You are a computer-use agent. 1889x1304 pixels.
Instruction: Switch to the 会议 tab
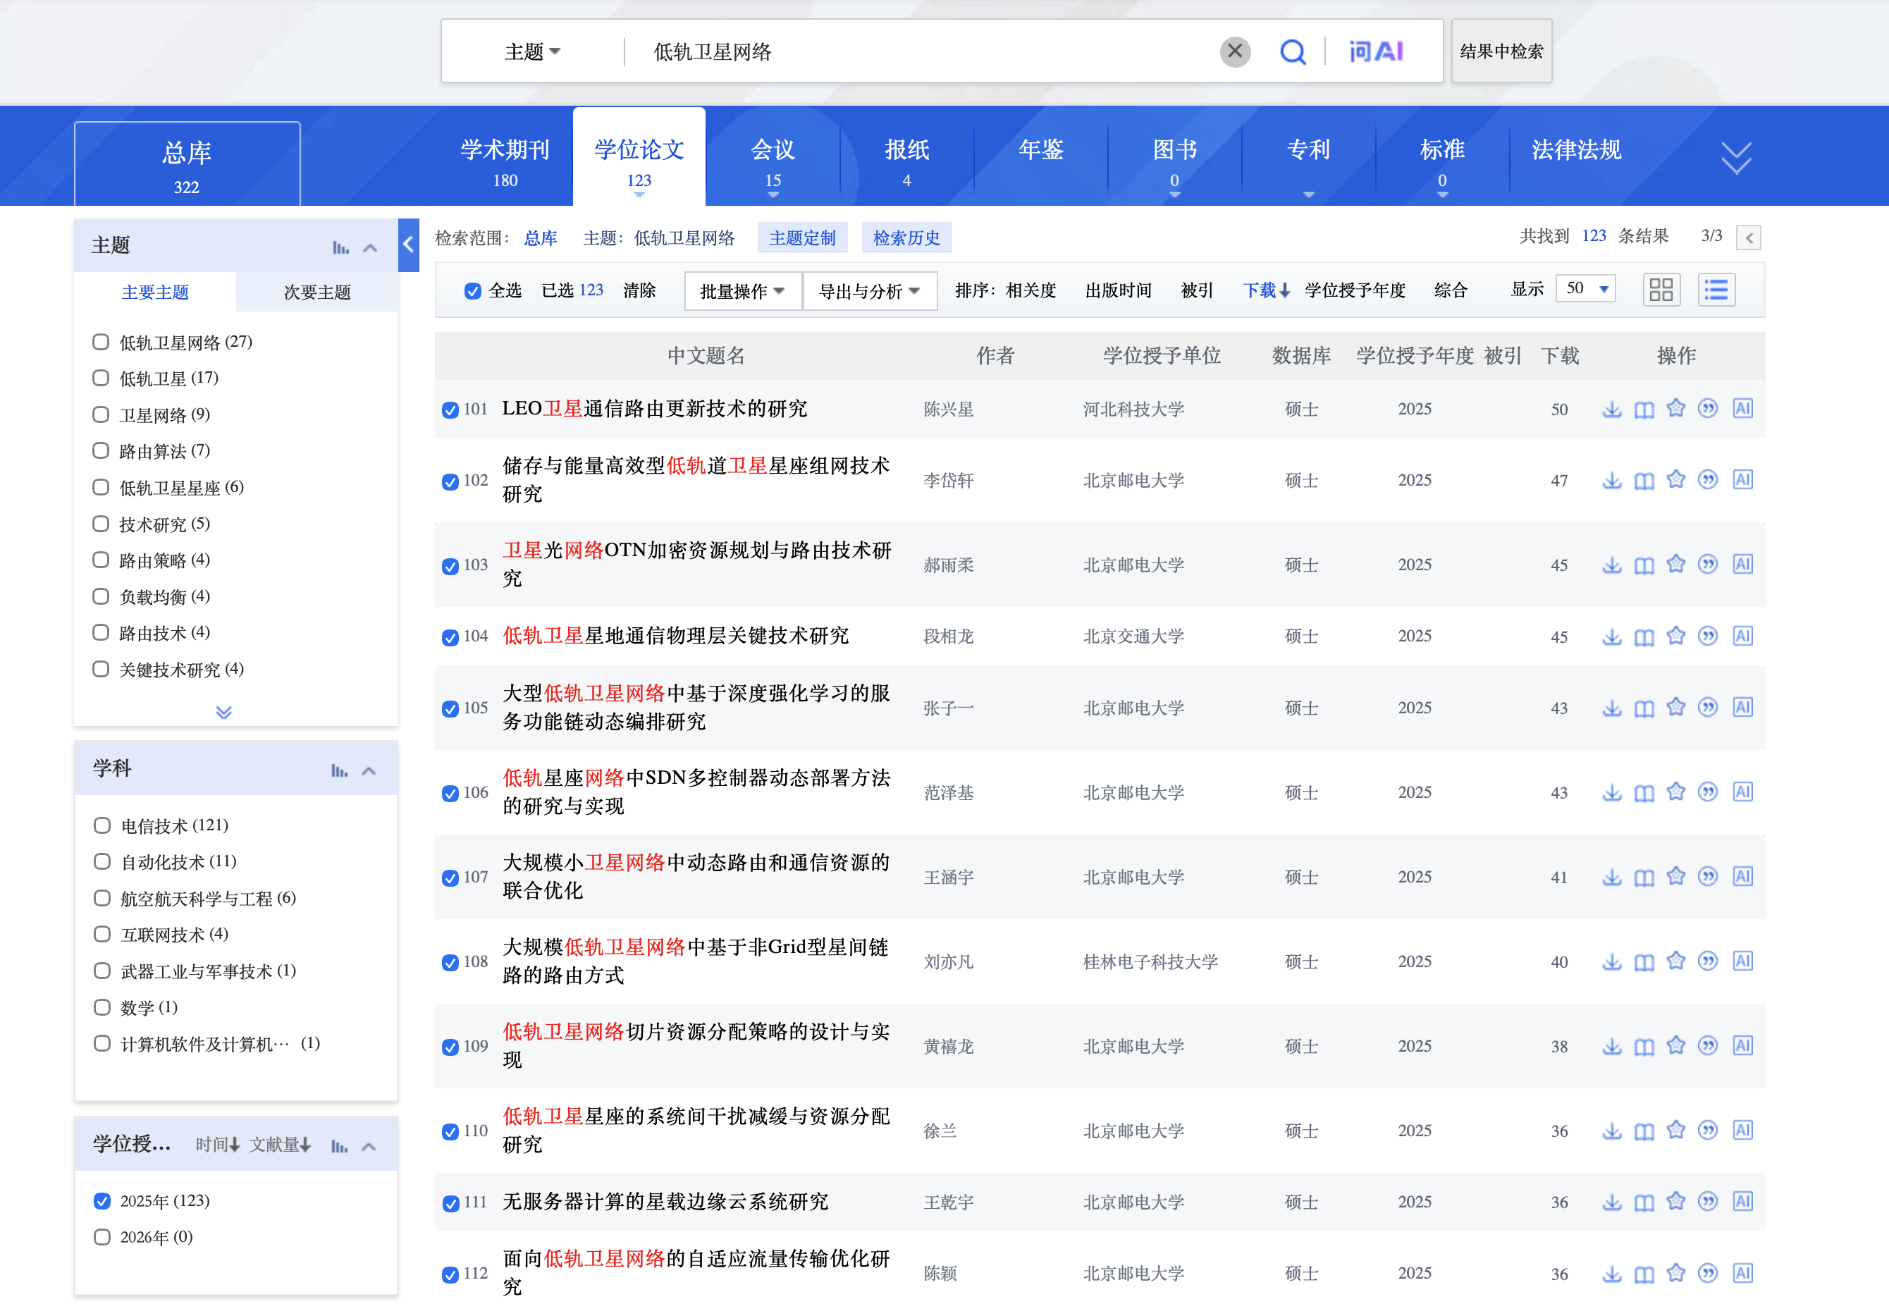click(x=773, y=162)
